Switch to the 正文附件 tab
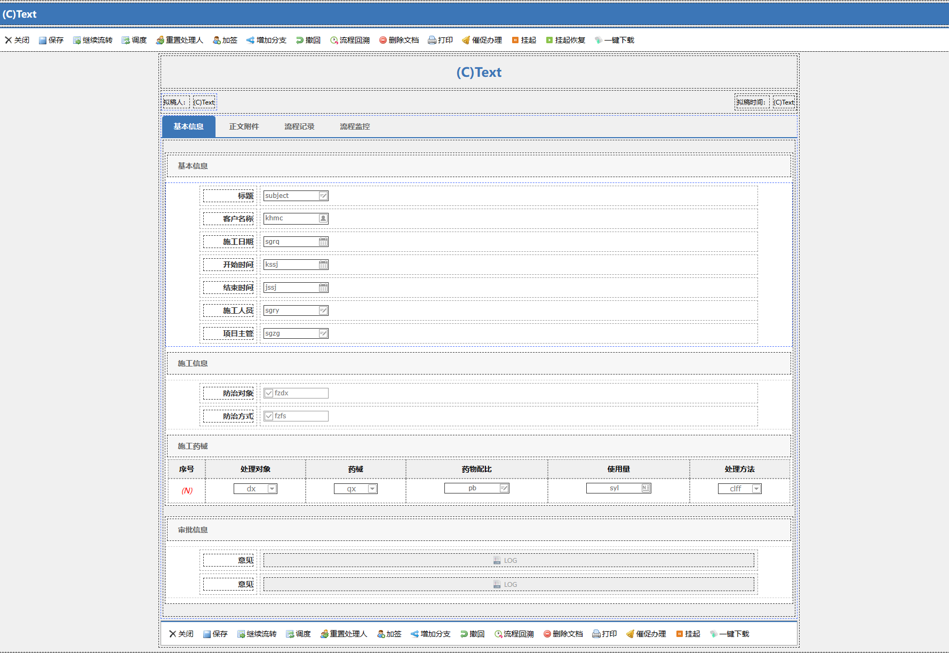This screenshot has height=653, width=949. 244,126
